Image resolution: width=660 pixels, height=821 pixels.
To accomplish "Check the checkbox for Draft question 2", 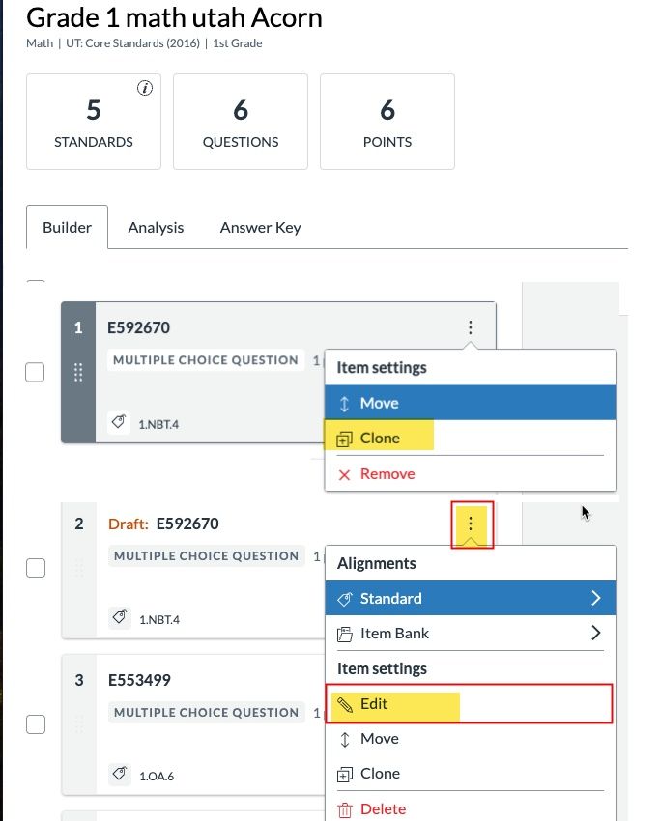I will (35, 568).
